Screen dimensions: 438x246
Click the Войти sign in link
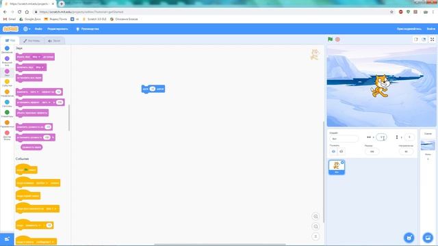click(430, 29)
